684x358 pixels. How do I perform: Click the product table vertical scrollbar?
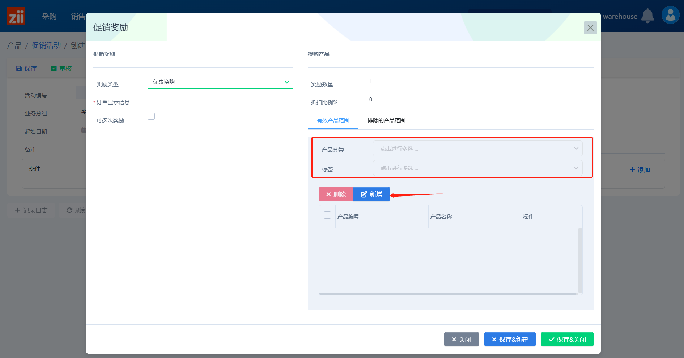pyautogui.click(x=580, y=260)
